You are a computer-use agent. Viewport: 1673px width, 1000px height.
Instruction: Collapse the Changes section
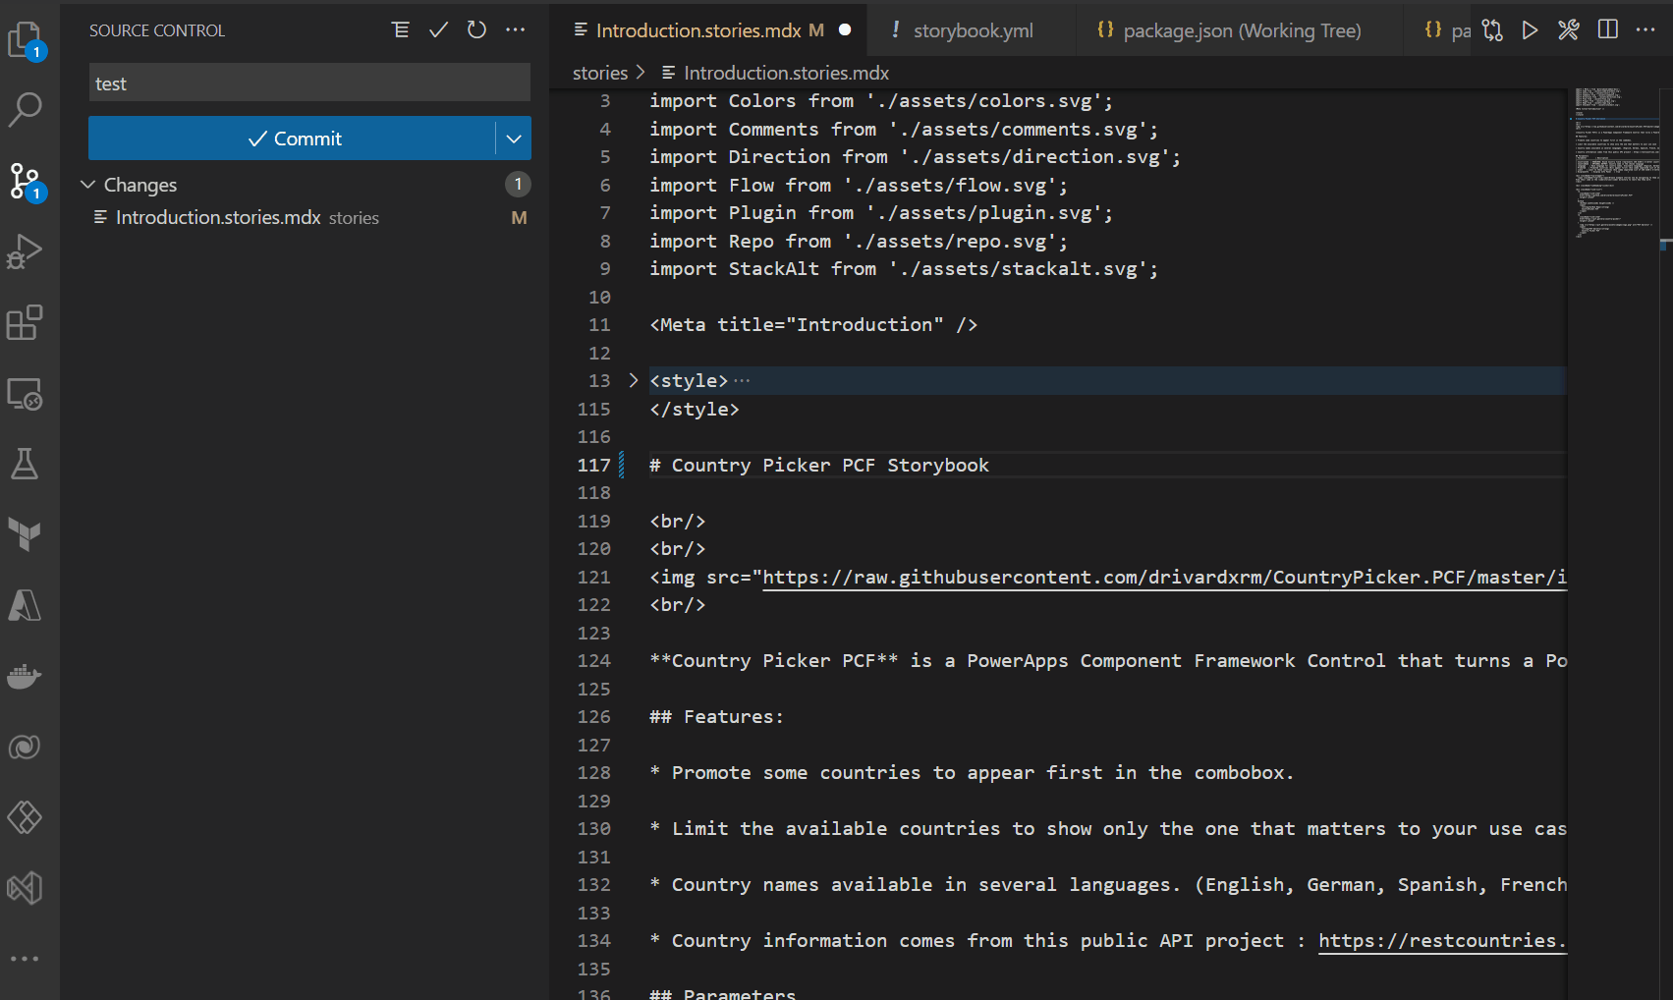(88, 184)
